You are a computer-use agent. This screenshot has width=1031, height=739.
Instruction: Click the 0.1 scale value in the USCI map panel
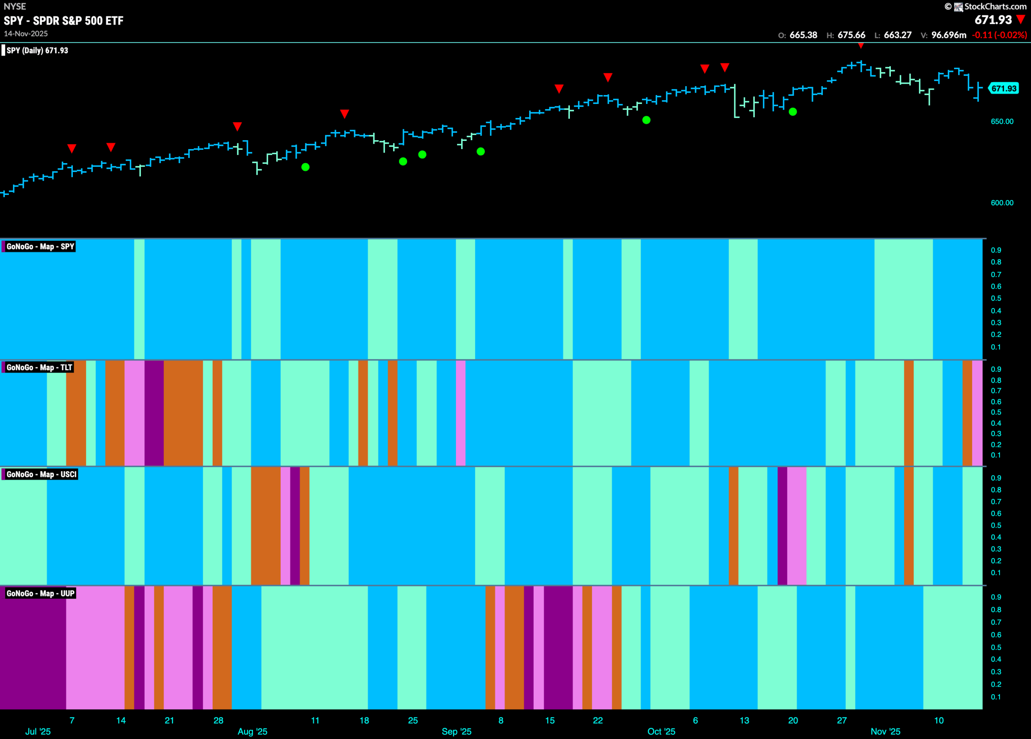(996, 573)
